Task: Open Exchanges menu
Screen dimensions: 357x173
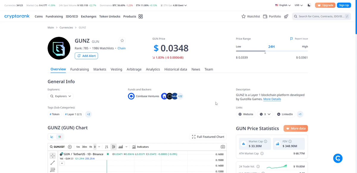Action: (x=88, y=16)
